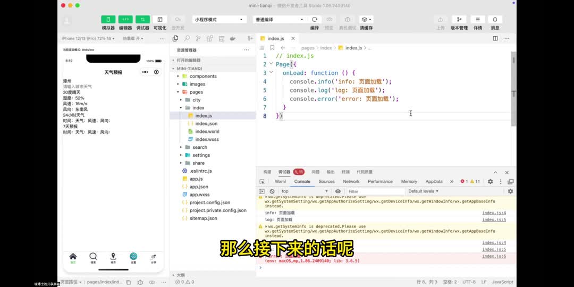Open iPhone 12/13 Pro device dropdown

pyautogui.click(x=88, y=38)
